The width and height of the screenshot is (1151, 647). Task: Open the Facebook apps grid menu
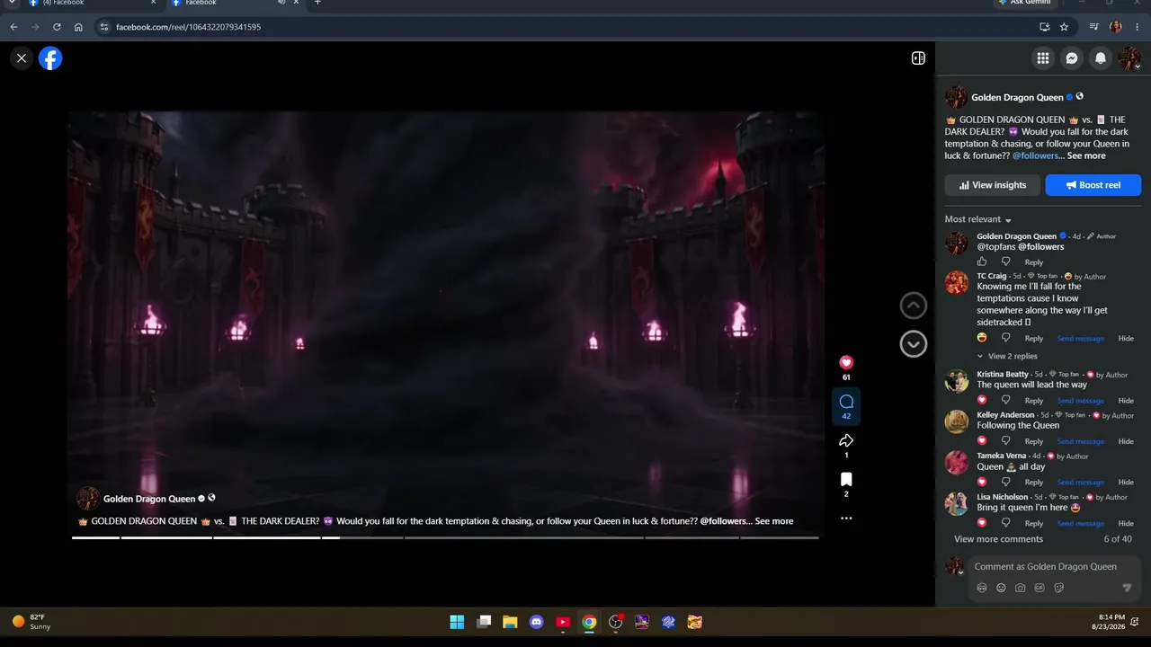(1043, 58)
